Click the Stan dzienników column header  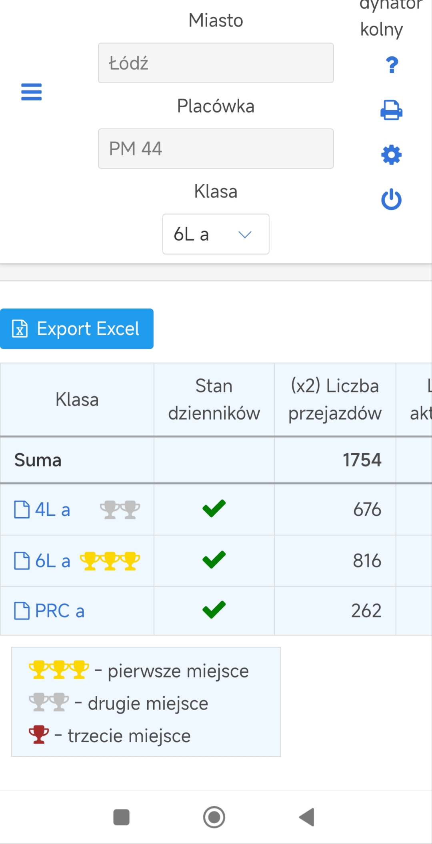point(214,400)
